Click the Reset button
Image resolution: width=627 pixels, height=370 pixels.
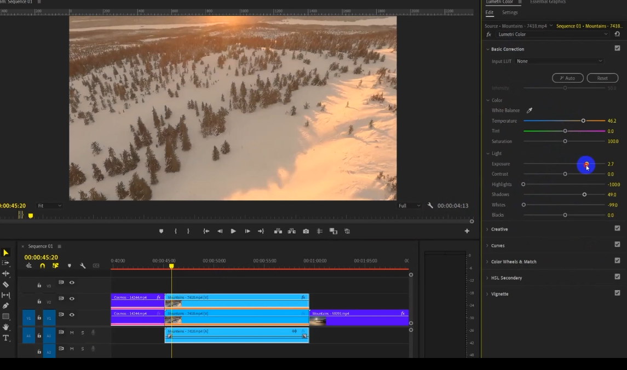coord(602,78)
